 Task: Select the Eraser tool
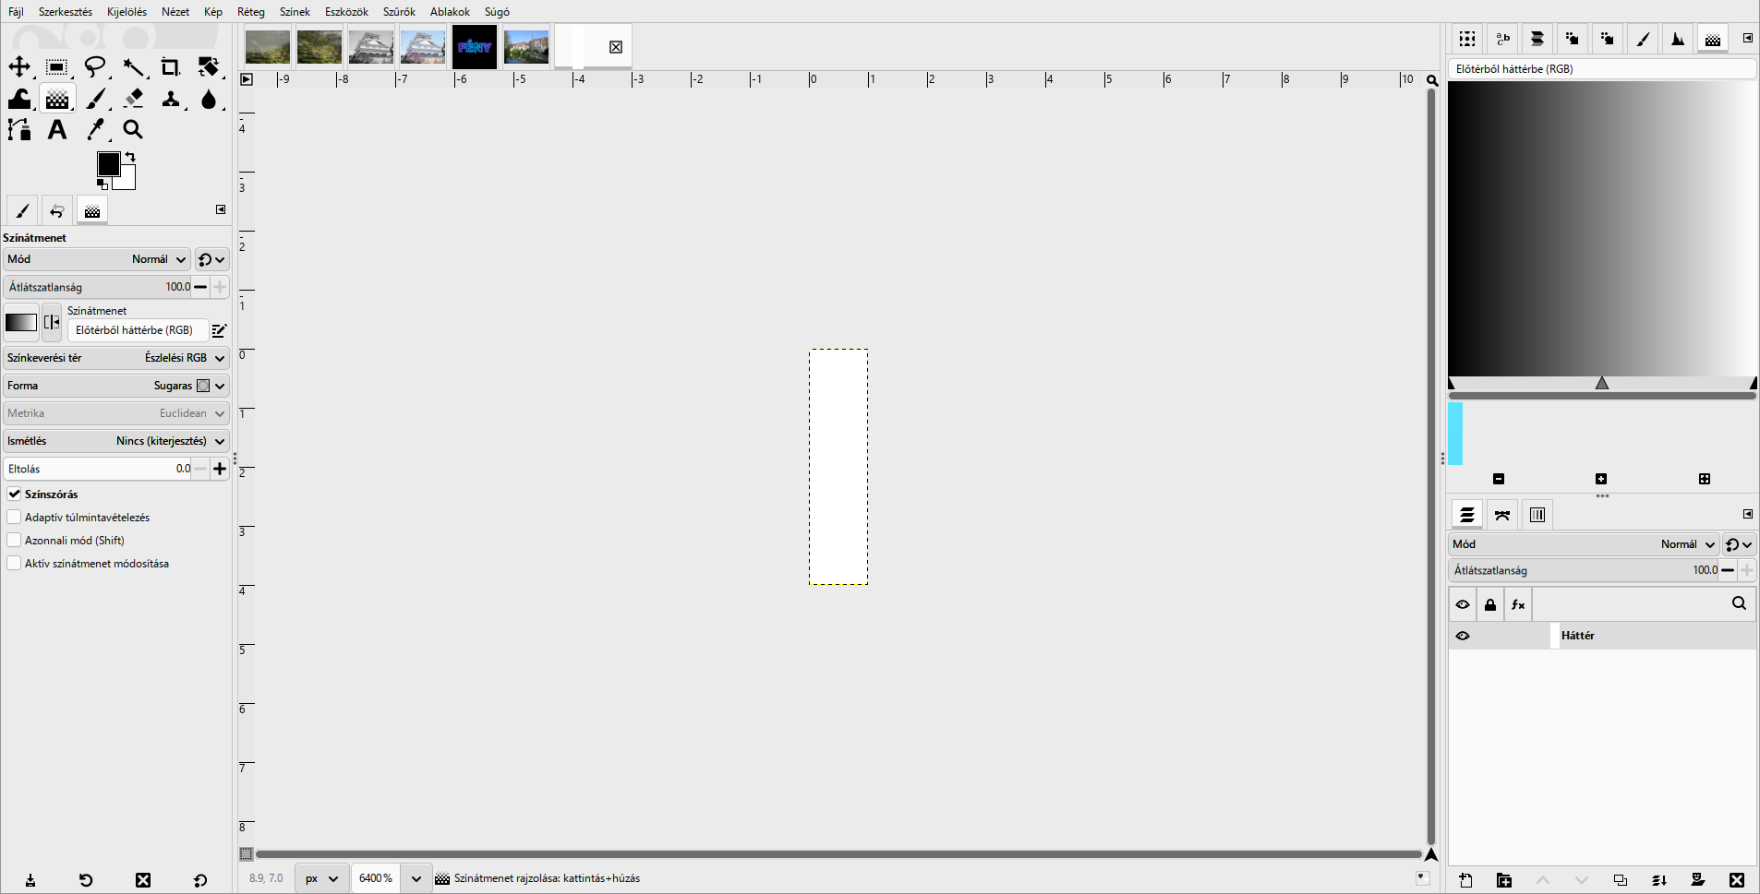[134, 99]
